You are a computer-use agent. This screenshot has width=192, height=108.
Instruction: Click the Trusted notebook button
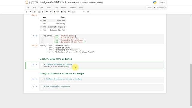(x=149, y=7)
